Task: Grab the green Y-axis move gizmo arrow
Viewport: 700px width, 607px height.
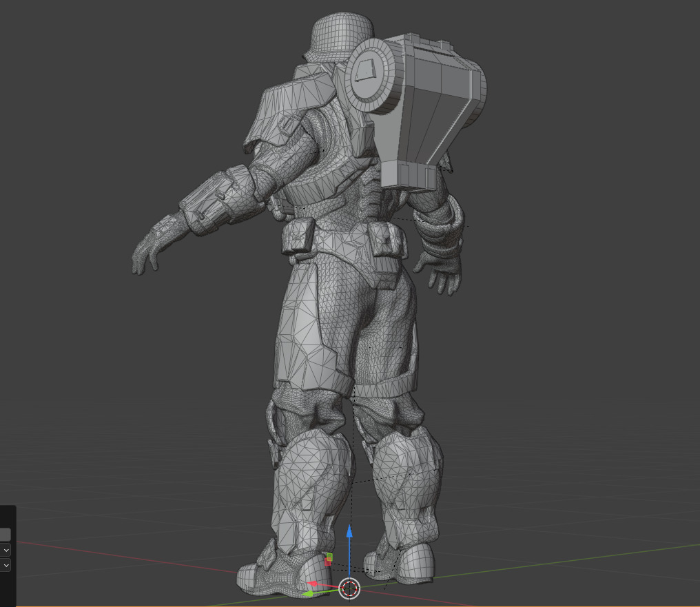Action: tap(307, 594)
